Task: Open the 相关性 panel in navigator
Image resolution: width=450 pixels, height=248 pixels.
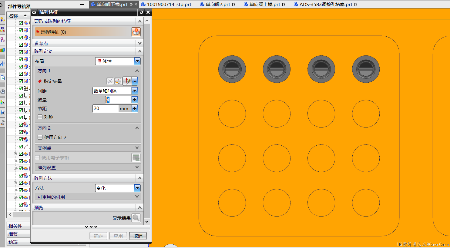Action: click(18, 226)
